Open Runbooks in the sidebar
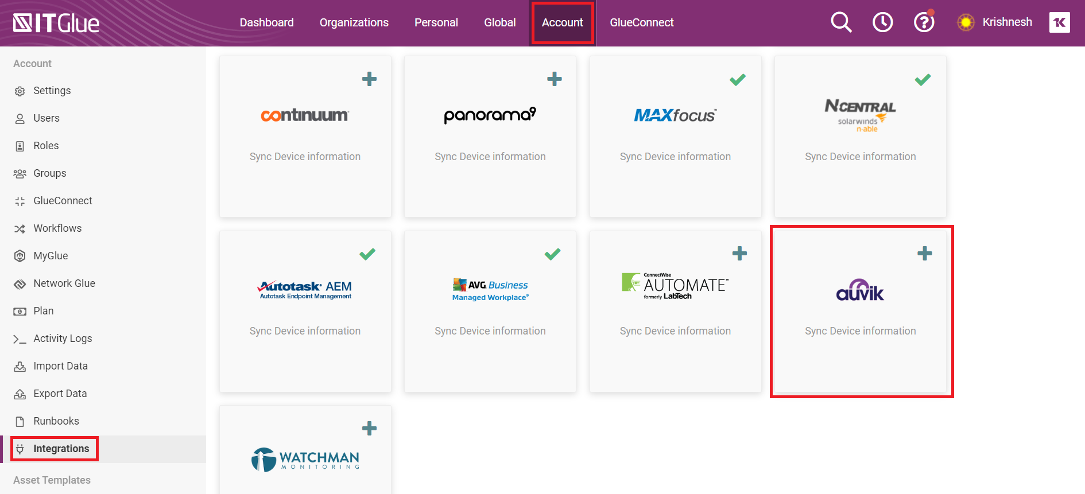The width and height of the screenshot is (1085, 494). (56, 421)
